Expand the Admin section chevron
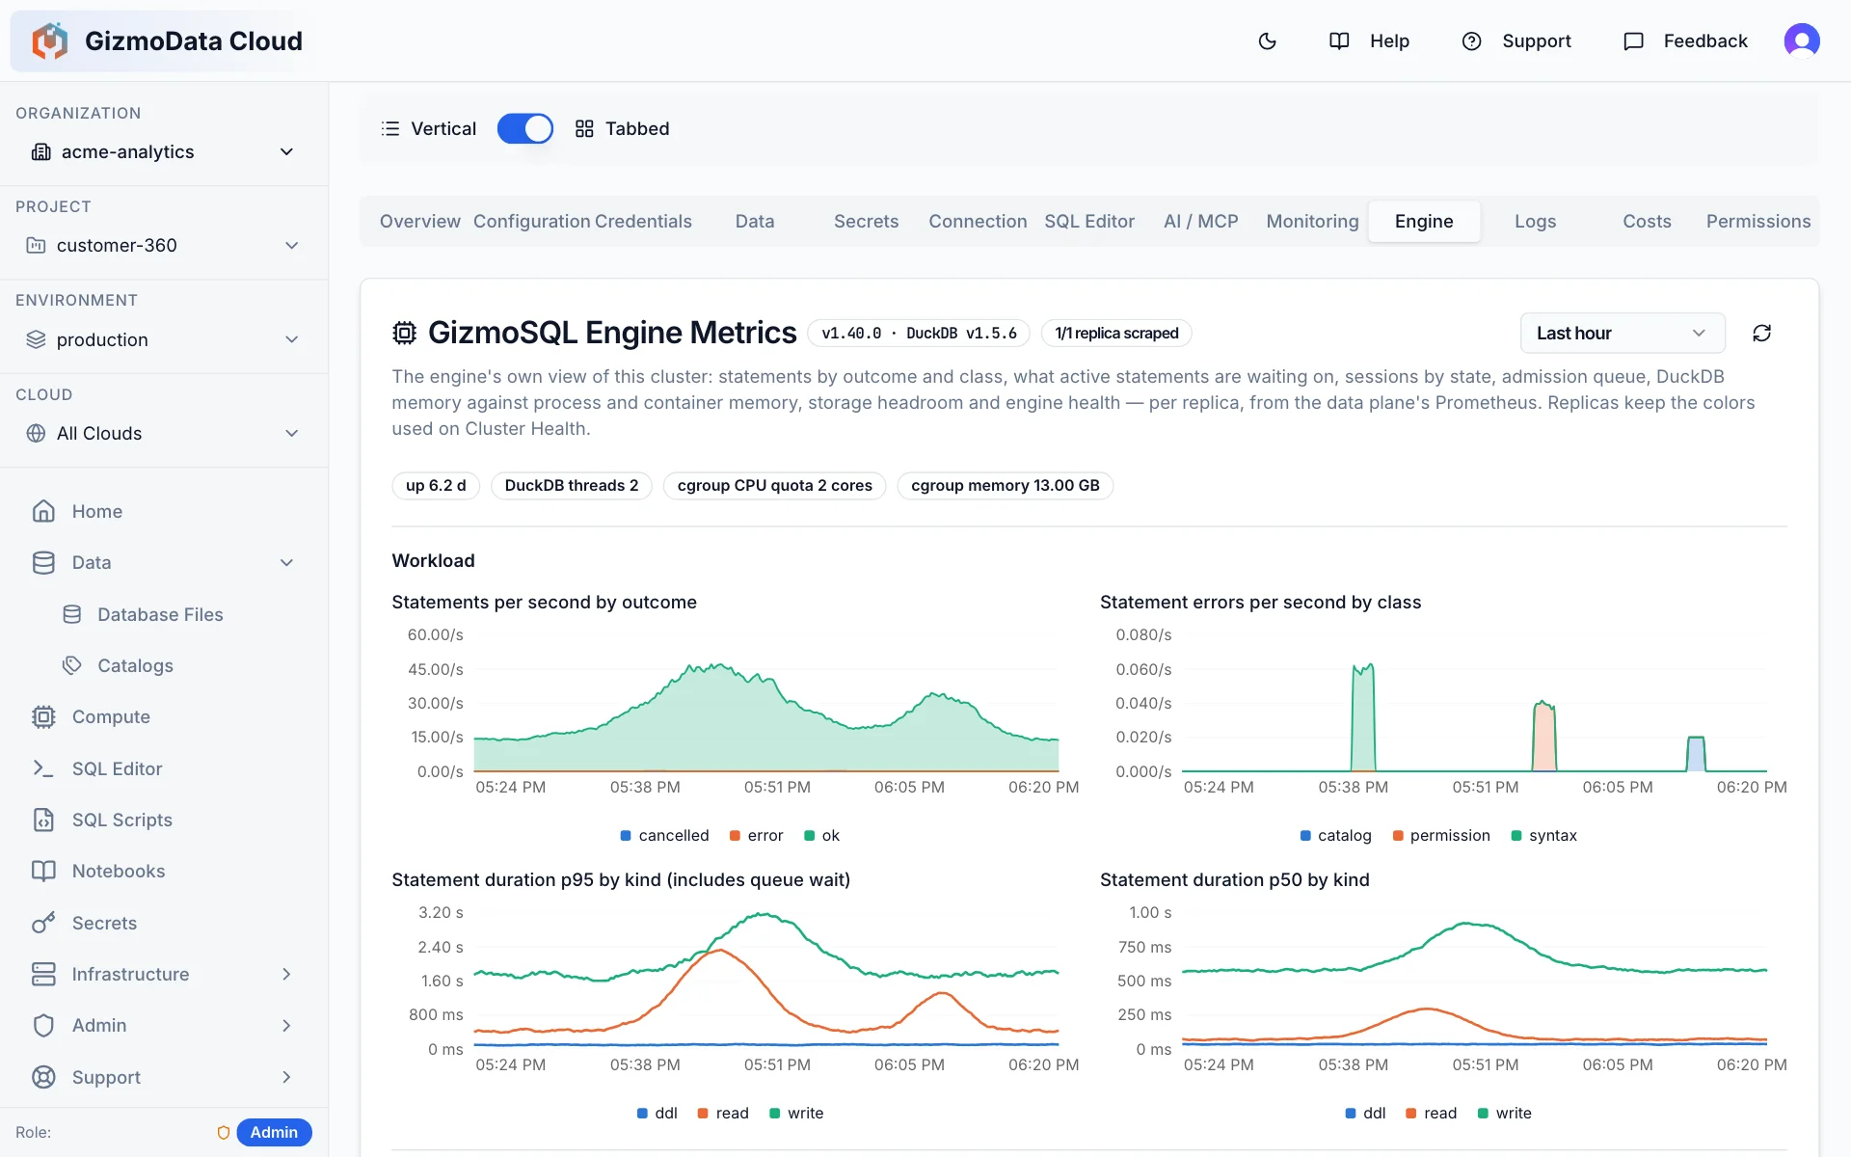The height and width of the screenshot is (1157, 1851). coord(286,1025)
